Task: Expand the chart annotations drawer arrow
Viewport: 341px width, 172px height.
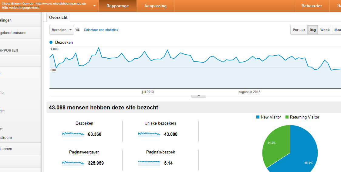Action: click(198, 96)
